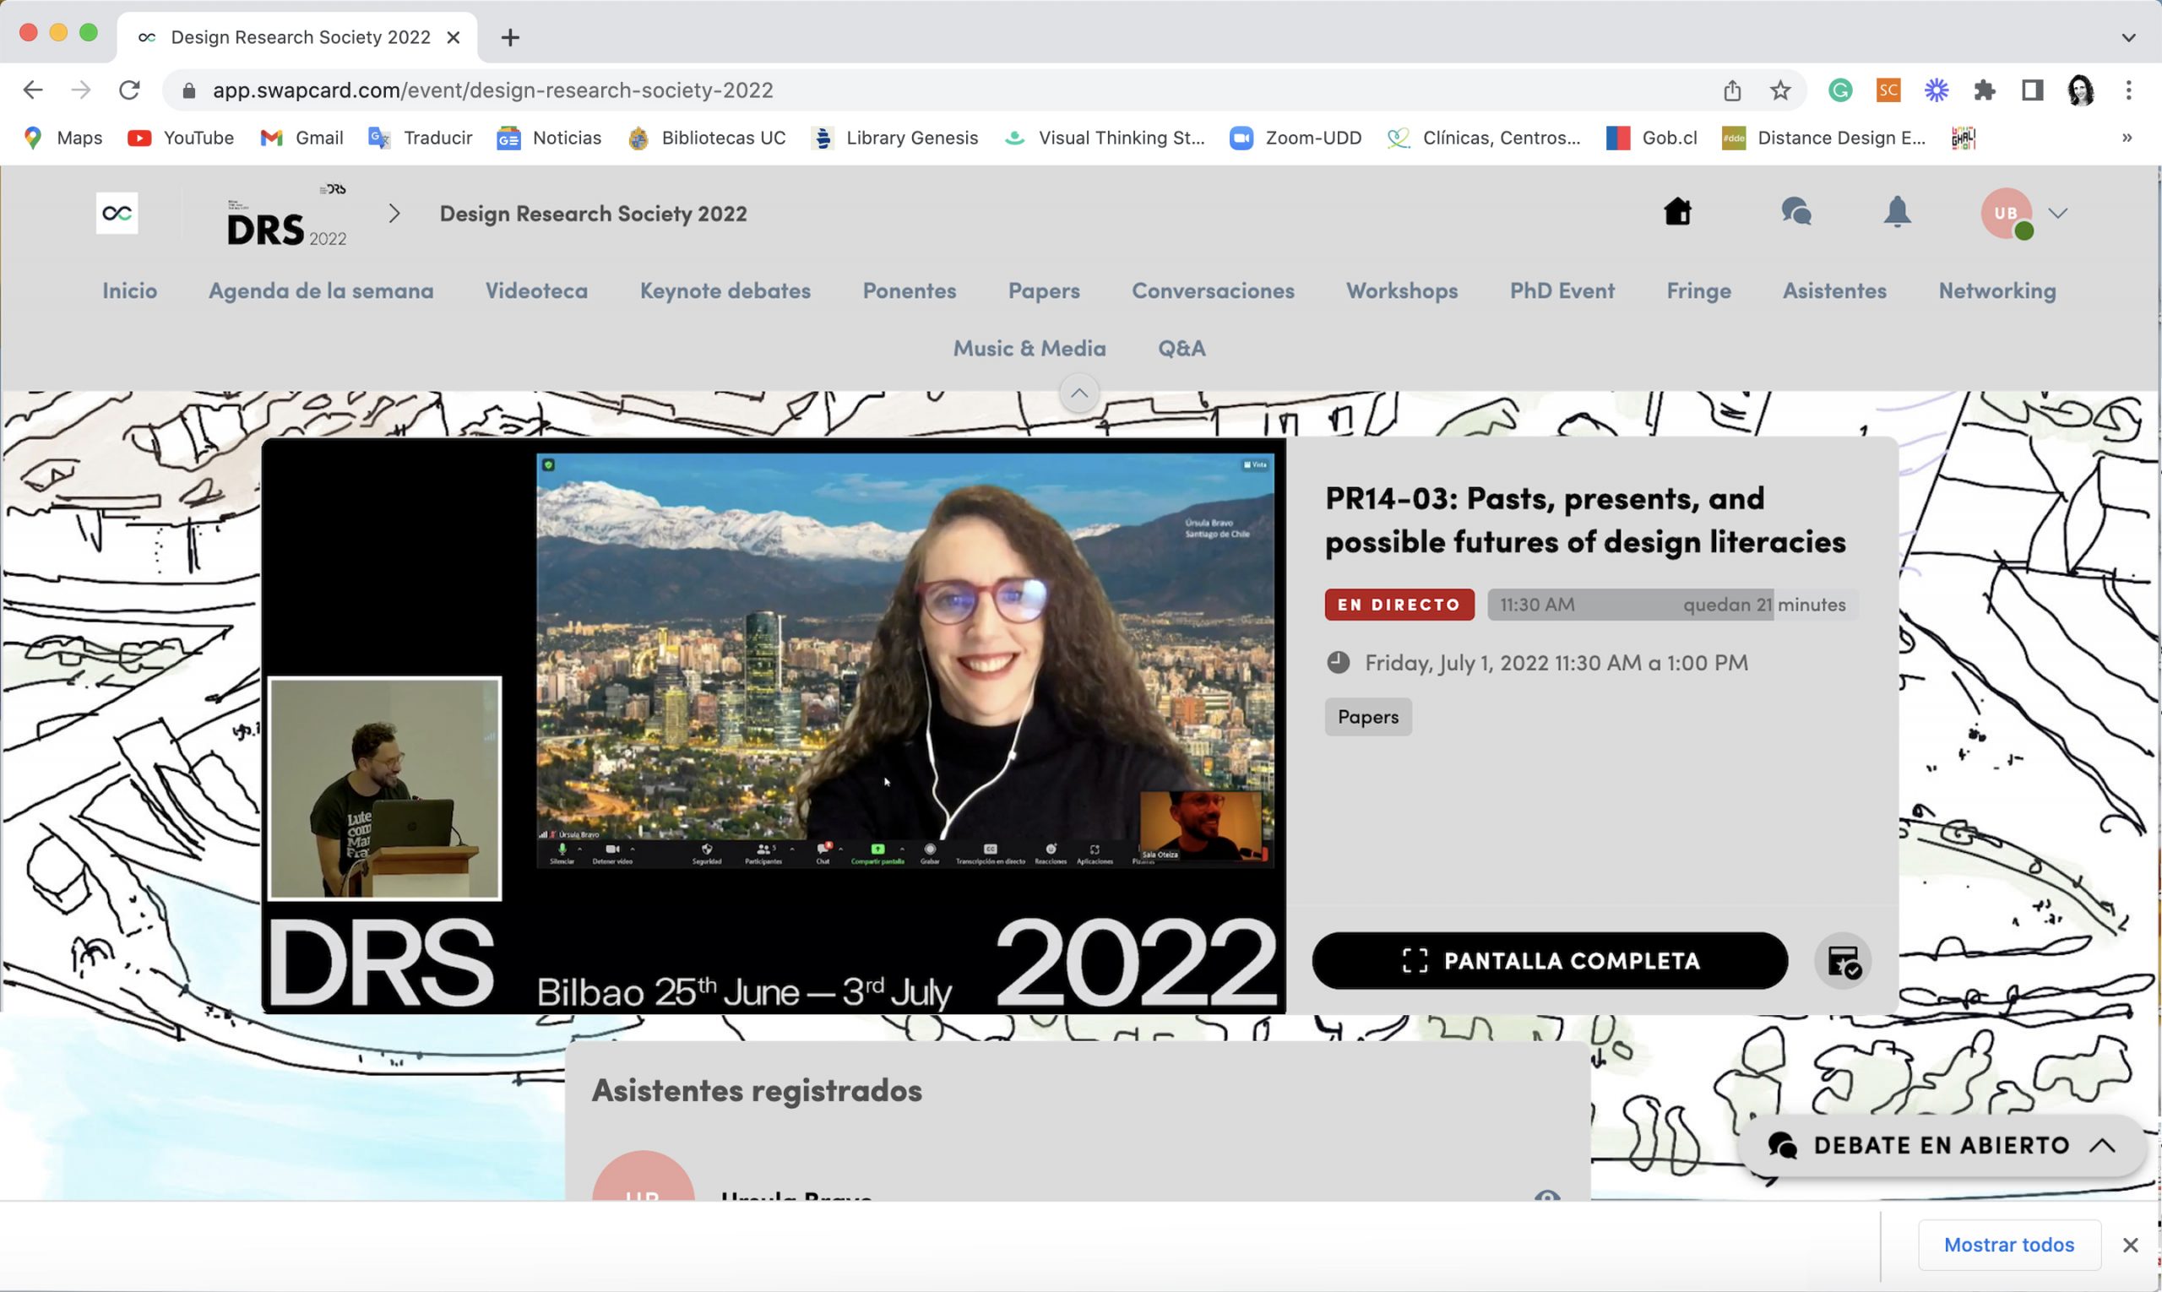Open a new browser tab
Screen dimensions: 2162x1292
(510, 37)
